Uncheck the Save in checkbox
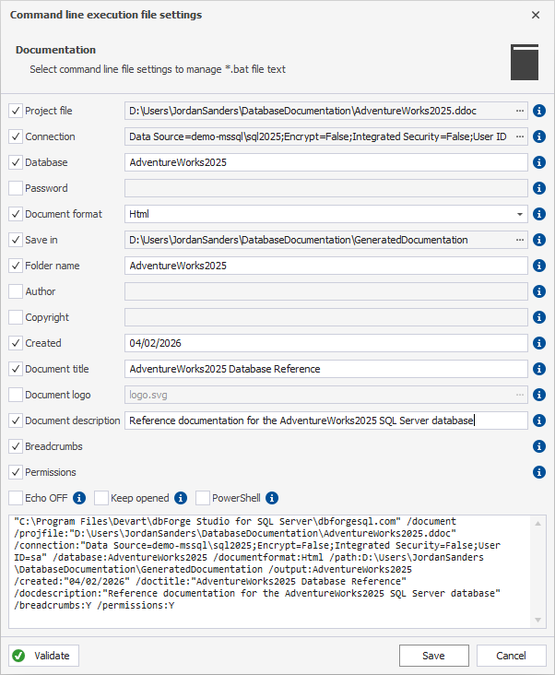The image size is (555, 675). pos(16,240)
